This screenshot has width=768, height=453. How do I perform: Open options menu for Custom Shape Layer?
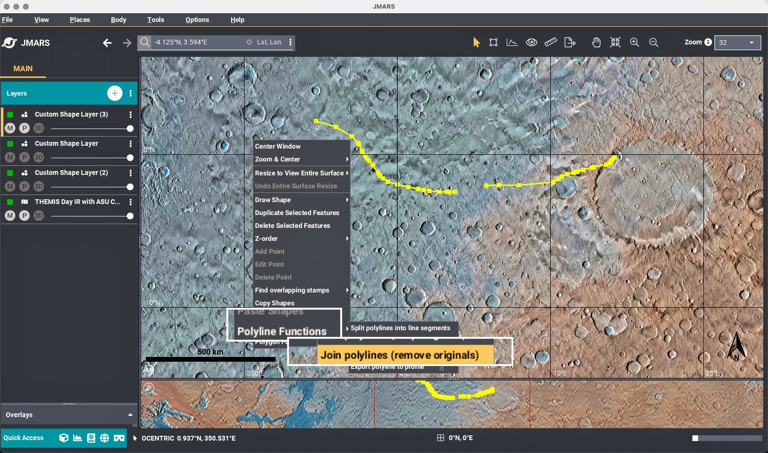[131, 144]
